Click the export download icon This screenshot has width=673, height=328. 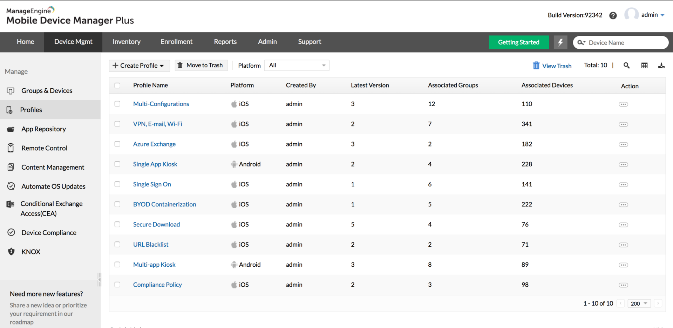tap(661, 66)
